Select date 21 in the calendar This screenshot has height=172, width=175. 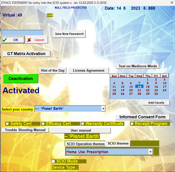click(x=139, y=90)
